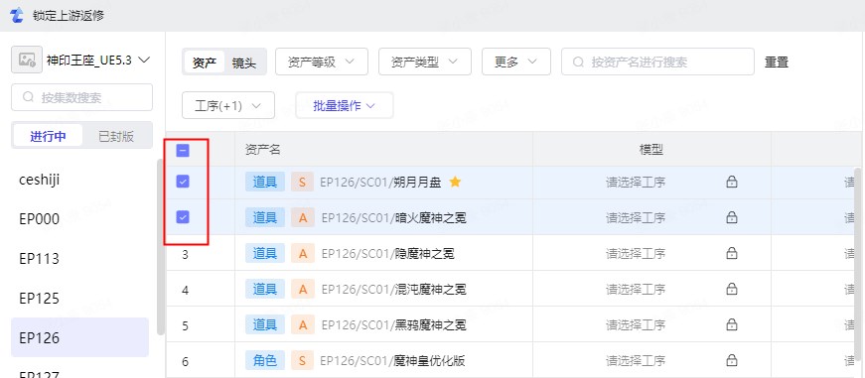The width and height of the screenshot is (865, 378).
Task: Click the 按资产名进行搜索 search field
Action: tap(657, 62)
